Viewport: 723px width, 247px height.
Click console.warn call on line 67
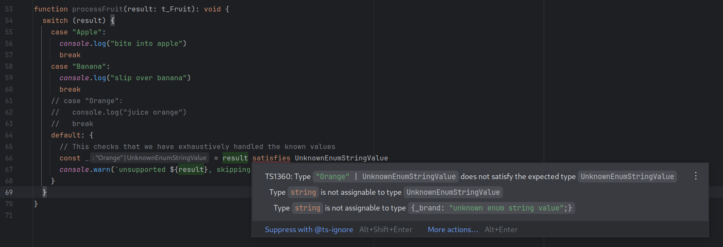click(x=85, y=169)
